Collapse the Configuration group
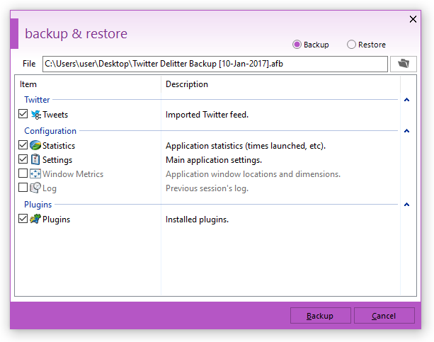This screenshot has width=434, height=342. (406, 131)
